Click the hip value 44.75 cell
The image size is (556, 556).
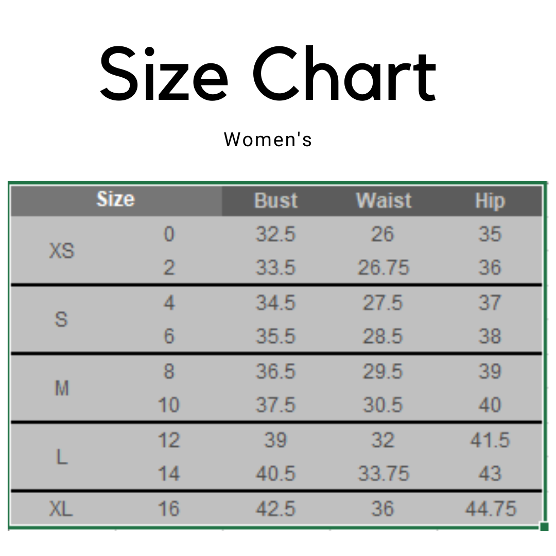pyautogui.click(x=490, y=509)
